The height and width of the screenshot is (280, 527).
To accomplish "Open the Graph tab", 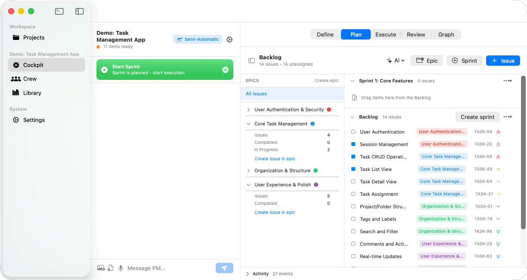I will pyautogui.click(x=446, y=34).
